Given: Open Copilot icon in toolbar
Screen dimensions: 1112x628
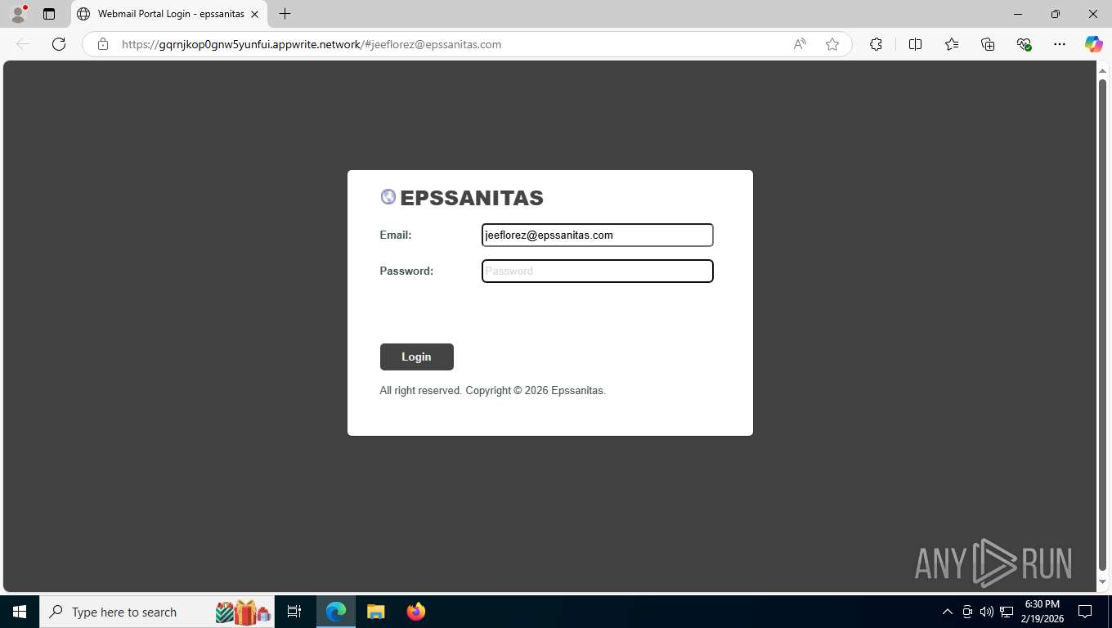Looking at the screenshot, I should [1094, 44].
